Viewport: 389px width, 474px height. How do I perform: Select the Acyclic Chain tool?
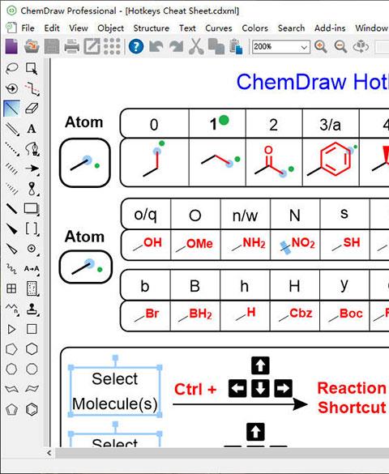click(x=12, y=309)
